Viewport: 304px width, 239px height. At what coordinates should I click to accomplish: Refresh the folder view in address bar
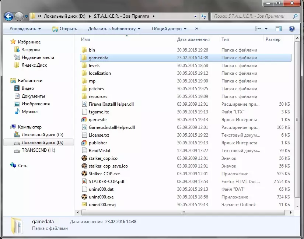pyautogui.click(x=204, y=16)
